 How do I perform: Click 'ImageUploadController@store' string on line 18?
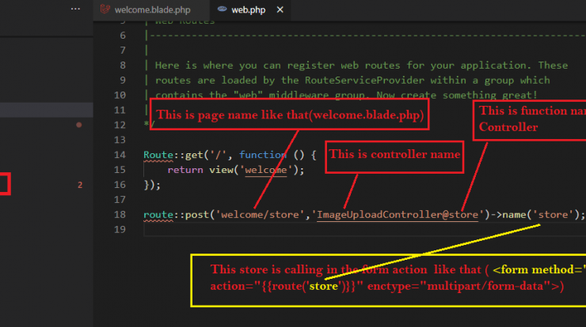click(398, 214)
